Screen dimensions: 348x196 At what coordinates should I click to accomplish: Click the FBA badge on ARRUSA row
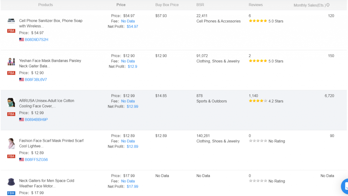11,114
